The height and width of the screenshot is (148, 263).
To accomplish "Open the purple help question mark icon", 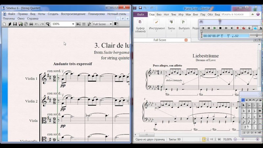I will (258, 14).
